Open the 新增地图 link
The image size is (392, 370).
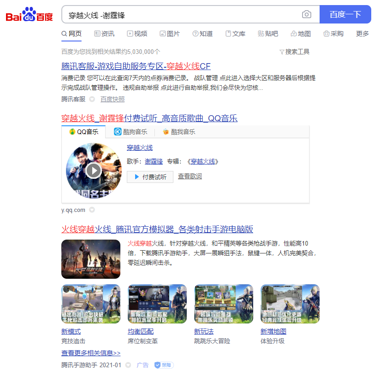(273, 332)
